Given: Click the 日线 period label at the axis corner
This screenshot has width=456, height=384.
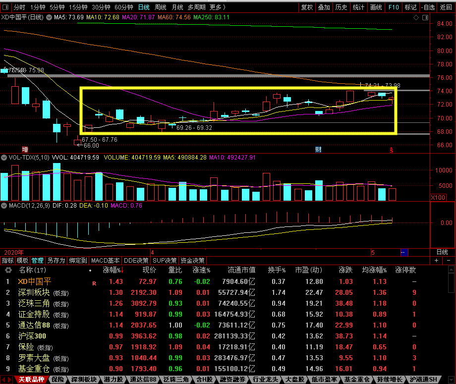Looking at the screenshot, I should click(442, 252).
